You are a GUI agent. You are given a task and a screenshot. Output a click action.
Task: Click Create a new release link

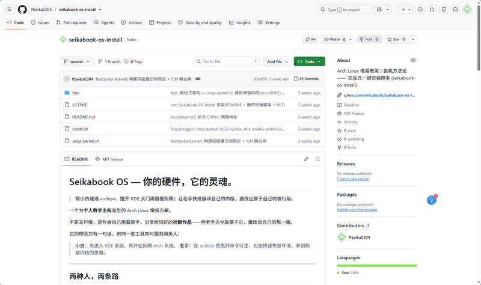pyautogui.click(x=353, y=179)
